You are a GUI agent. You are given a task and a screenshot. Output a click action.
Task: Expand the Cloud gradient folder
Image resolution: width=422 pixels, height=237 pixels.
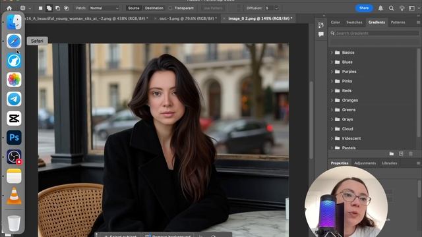point(332,129)
